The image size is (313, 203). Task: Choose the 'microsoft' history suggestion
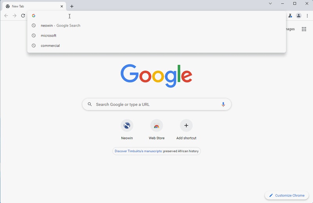pyautogui.click(x=49, y=36)
